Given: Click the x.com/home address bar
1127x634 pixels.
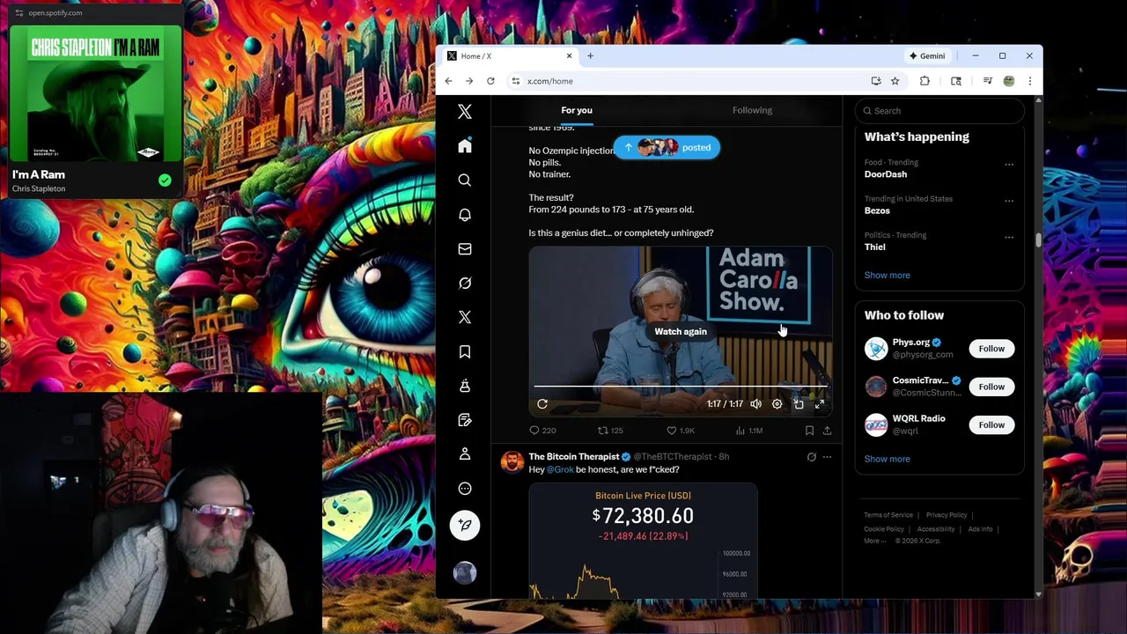Looking at the screenshot, I should (687, 81).
